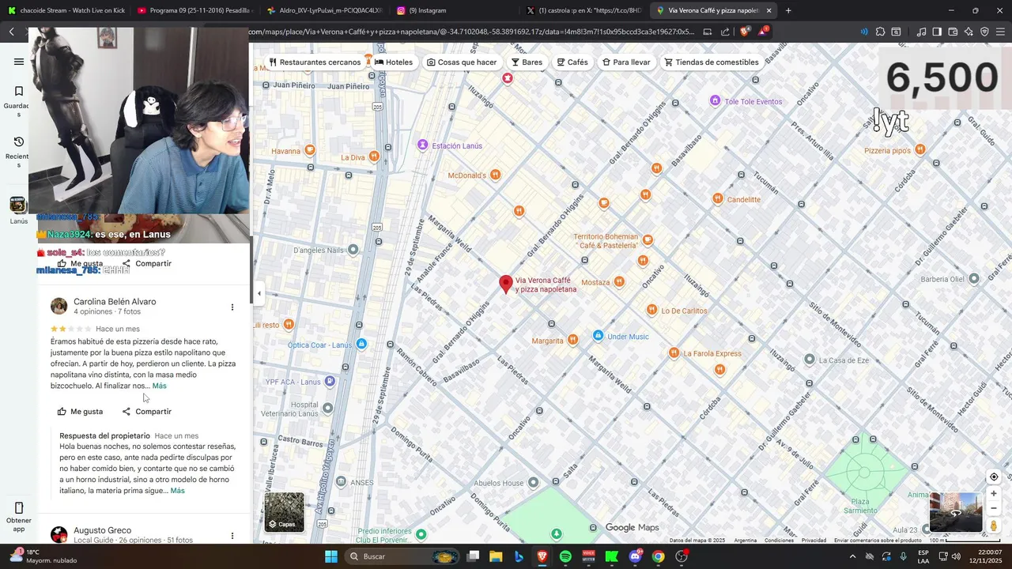Image resolution: width=1012 pixels, height=569 pixels.
Task: Click the Pizzería pipo's marker
Action: click(919, 149)
